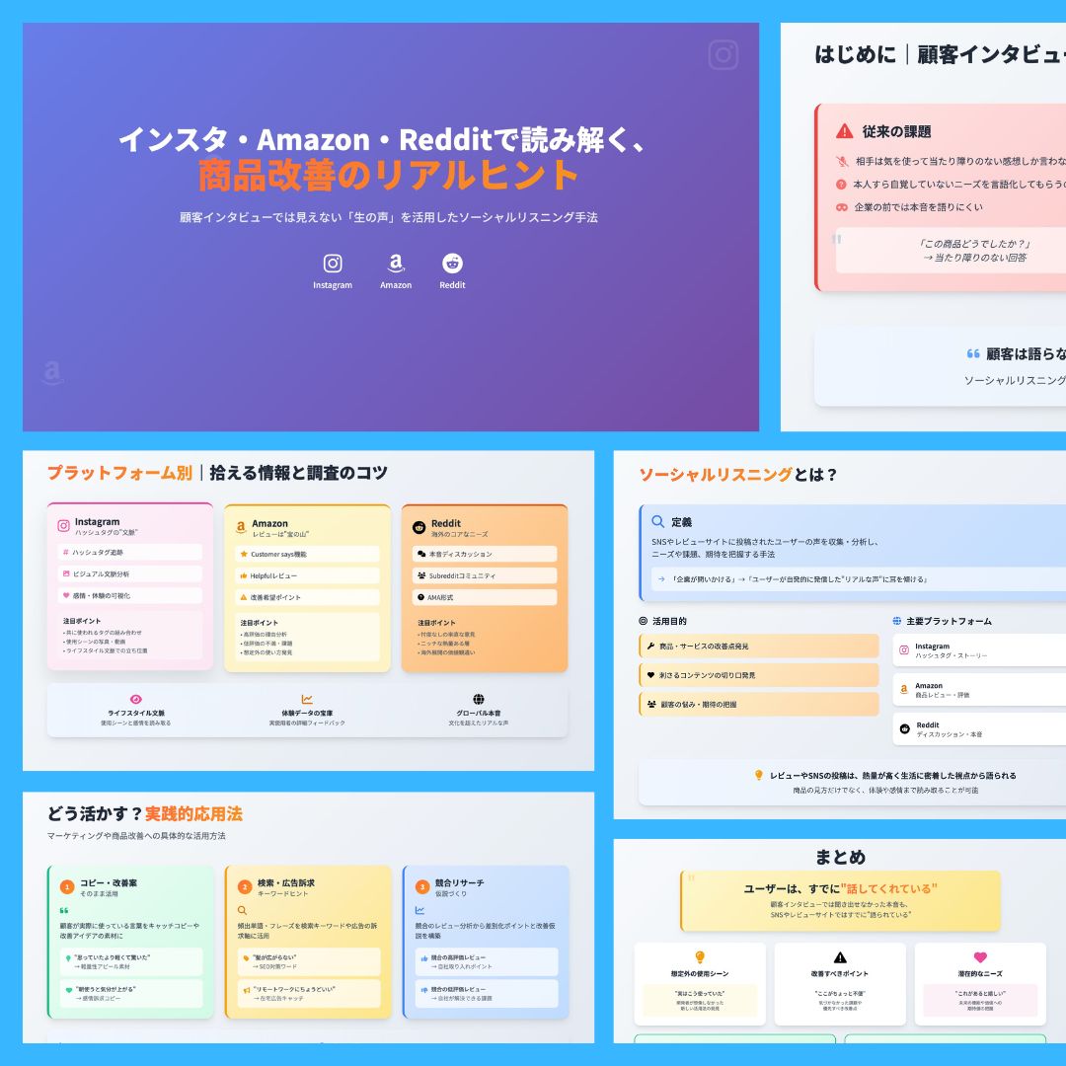Click the pink heart above 潜在的なニーズ
The height and width of the screenshot is (1066, 1066).
point(980,957)
